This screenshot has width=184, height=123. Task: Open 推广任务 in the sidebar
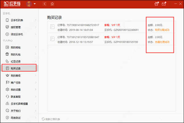20,83
